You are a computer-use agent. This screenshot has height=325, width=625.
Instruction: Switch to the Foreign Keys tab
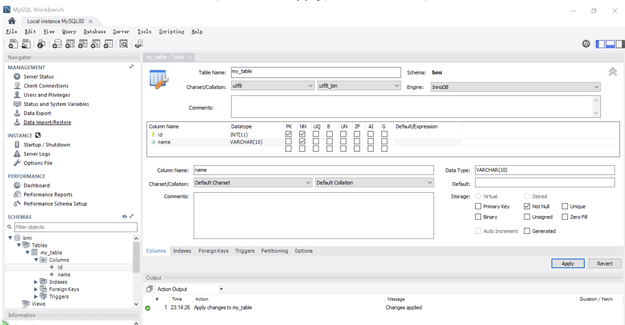(214, 251)
